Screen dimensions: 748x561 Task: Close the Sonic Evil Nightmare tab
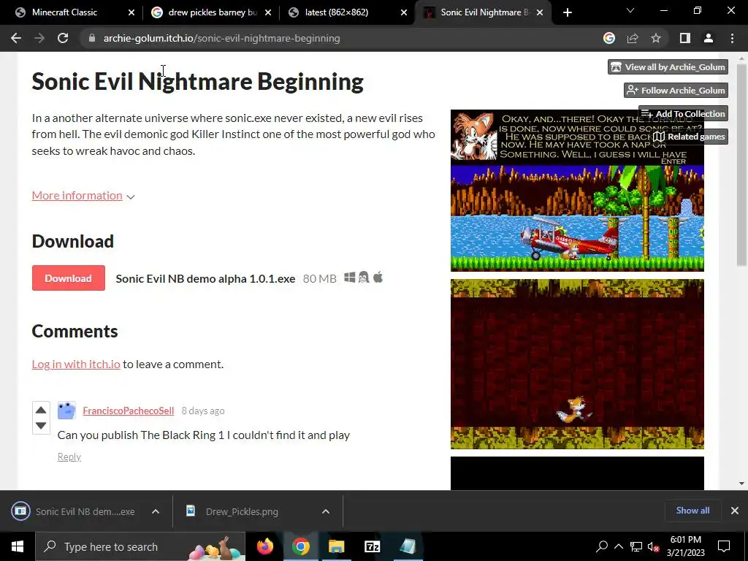click(540, 12)
